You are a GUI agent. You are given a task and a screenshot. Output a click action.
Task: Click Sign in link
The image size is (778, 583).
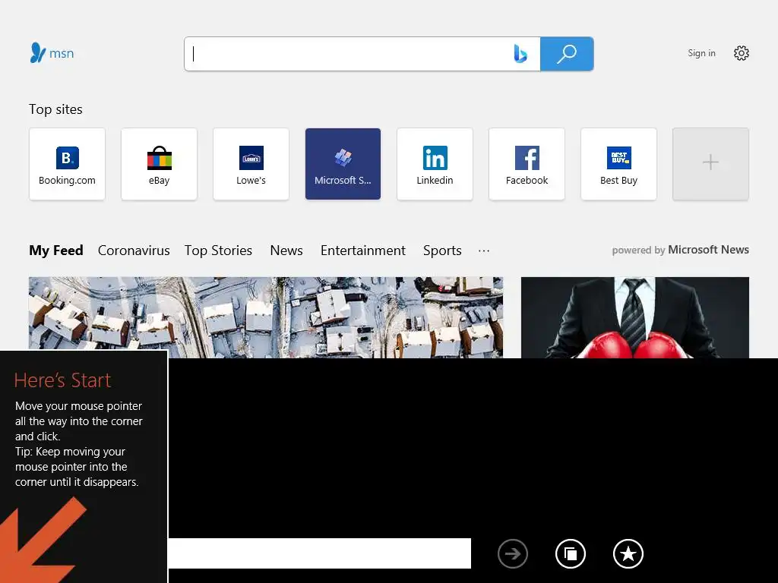tap(701, 53)
